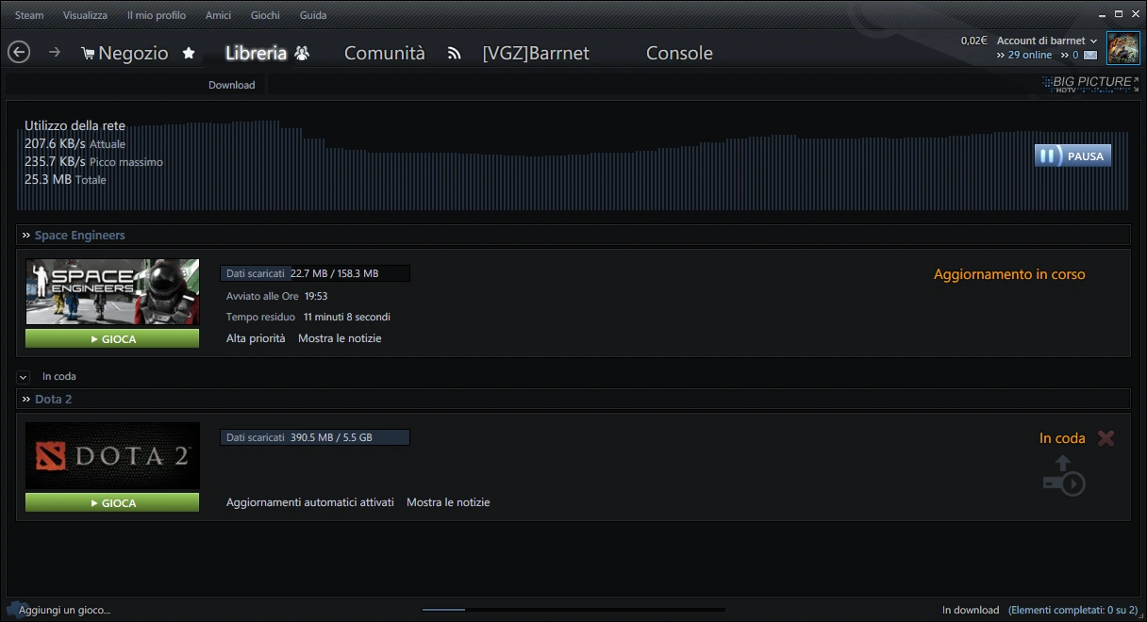
Task: Go back with the left arrow button
Action: (x=19, y=53)
